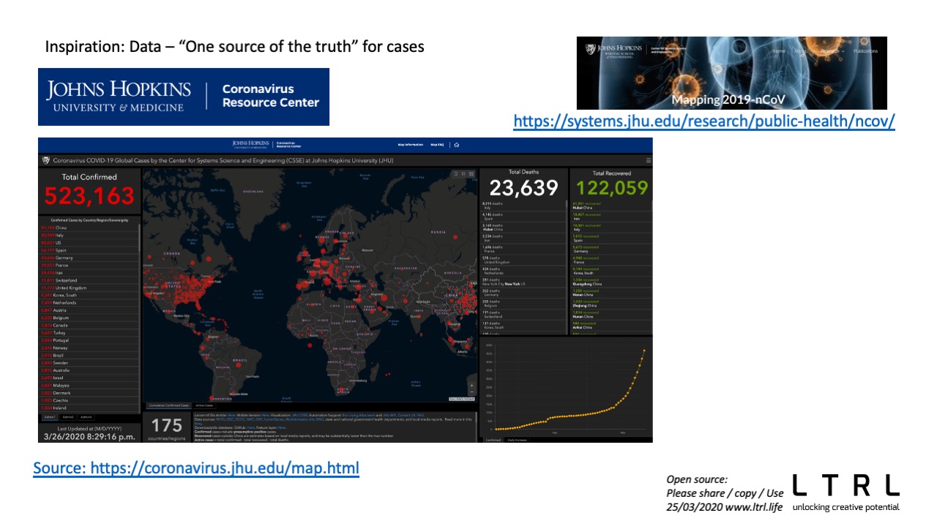Screen dimensions: 926x521
Task: Click the United Kingdom row in confirmed list
Action: (x=88, y=288)
